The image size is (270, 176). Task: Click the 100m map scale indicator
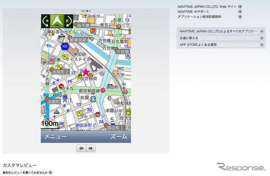(x=50, y=125)
